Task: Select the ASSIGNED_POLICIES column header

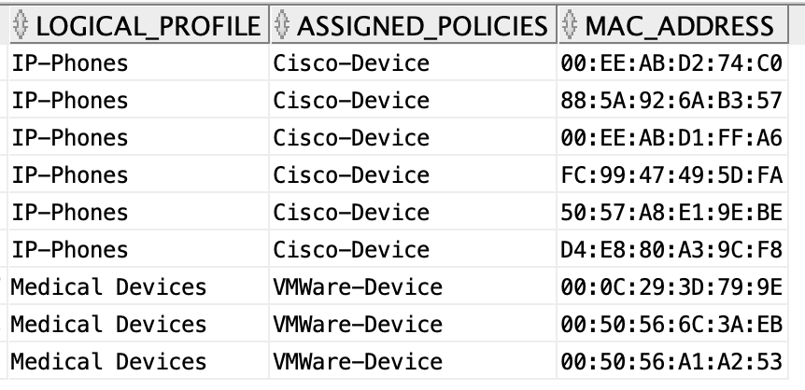Action: pyautogui.click(x=414, y=24)
